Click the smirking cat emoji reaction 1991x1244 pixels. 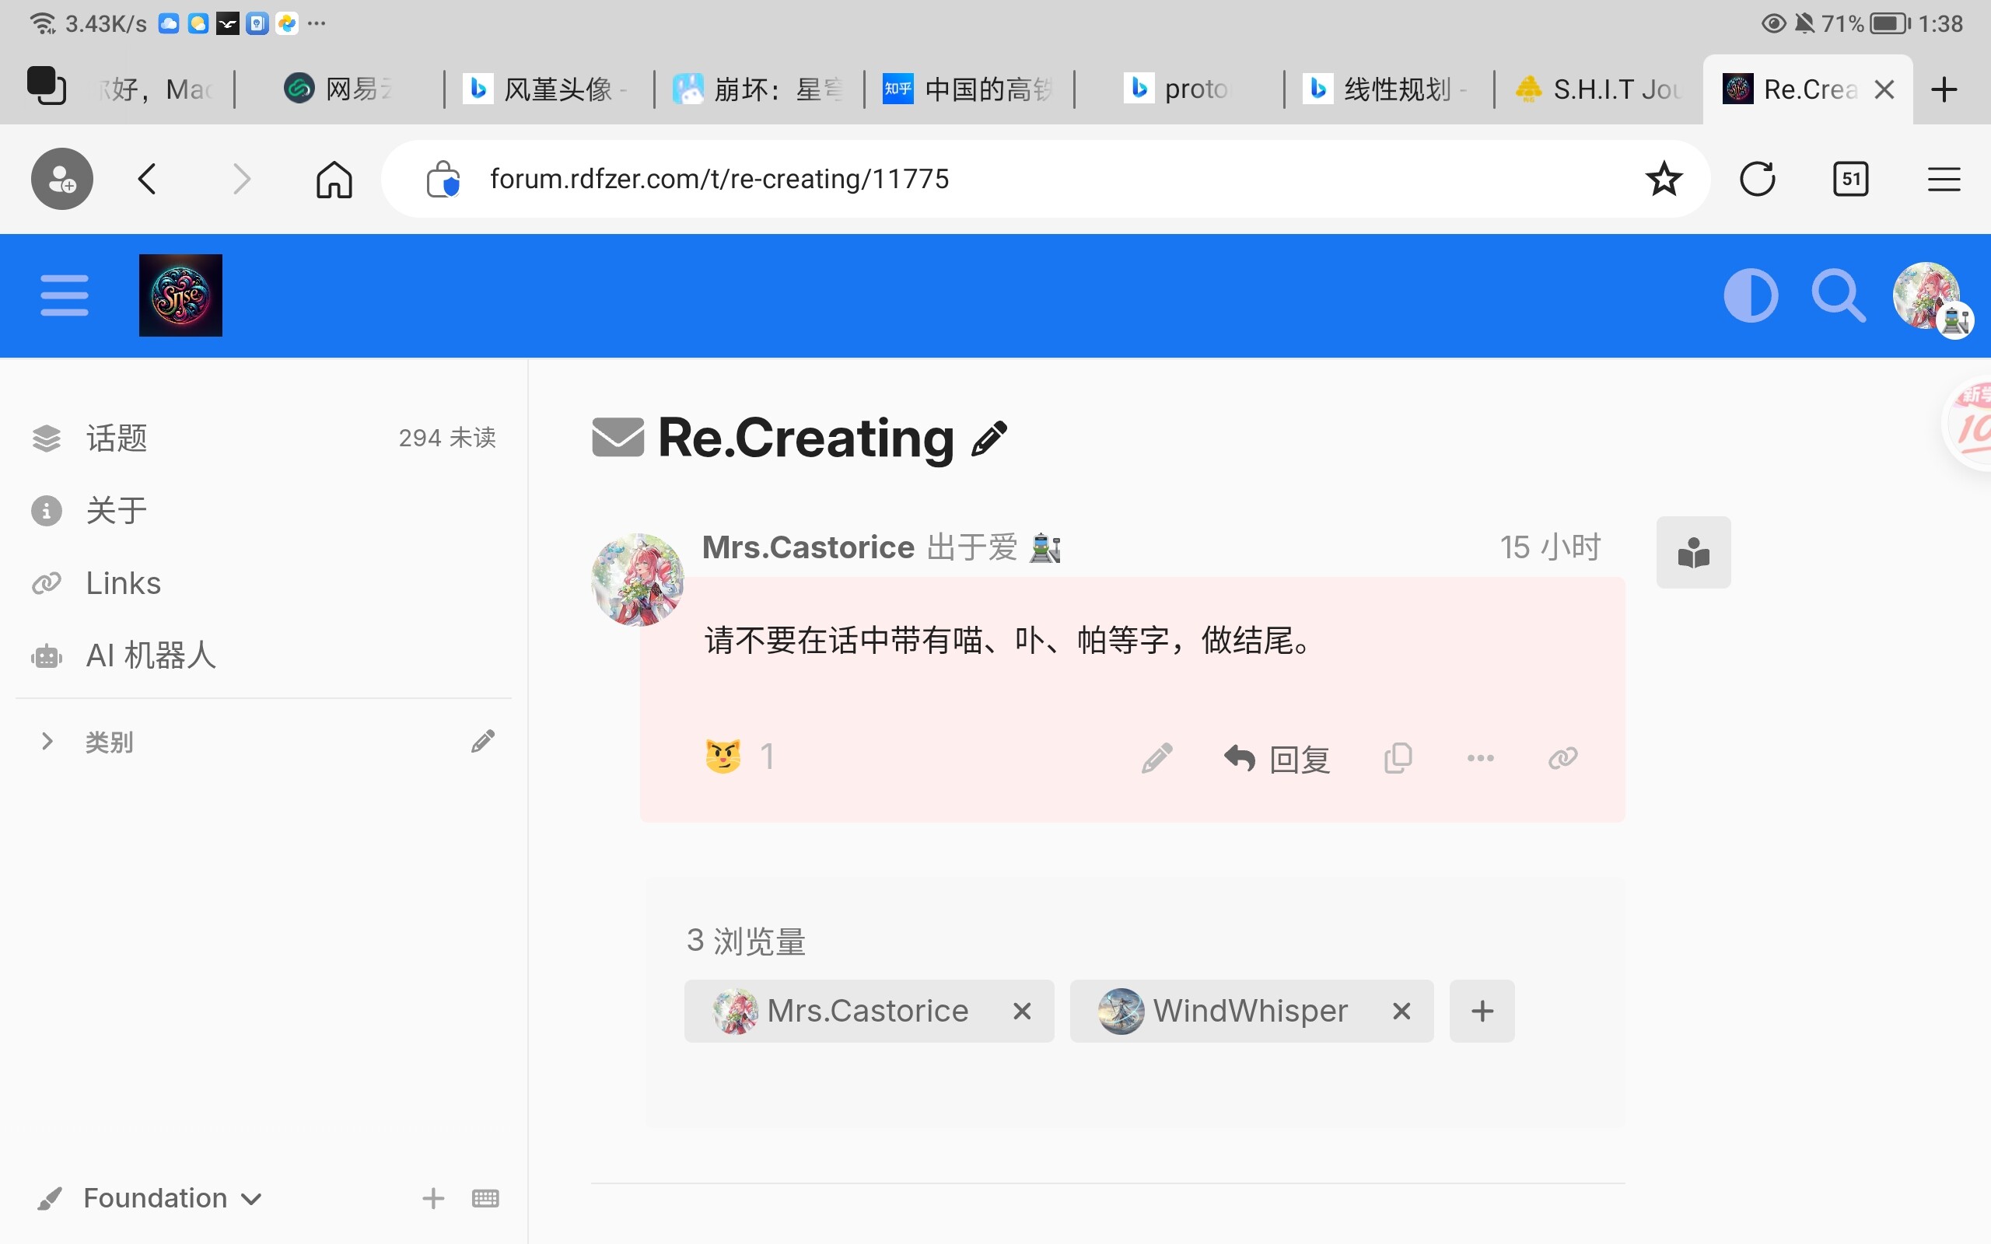pos(723,757)
